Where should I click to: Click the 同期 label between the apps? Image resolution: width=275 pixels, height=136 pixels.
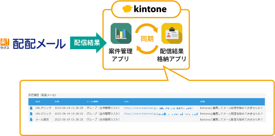pos(147,39)
